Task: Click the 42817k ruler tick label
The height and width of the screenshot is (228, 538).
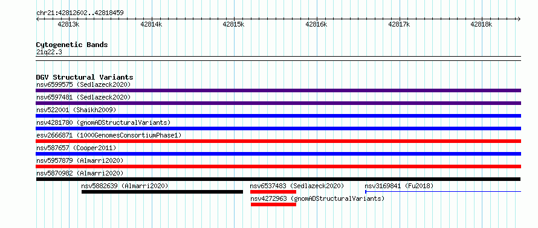Action: pyautogui.click(x=399, y=25)
